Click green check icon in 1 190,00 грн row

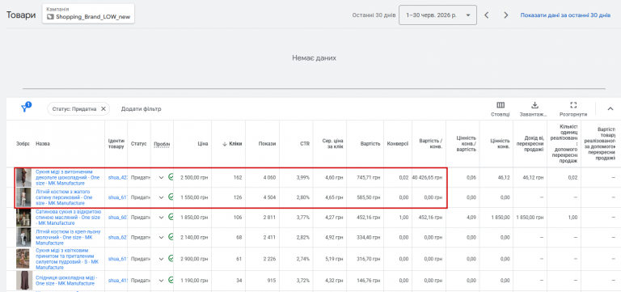171,280
